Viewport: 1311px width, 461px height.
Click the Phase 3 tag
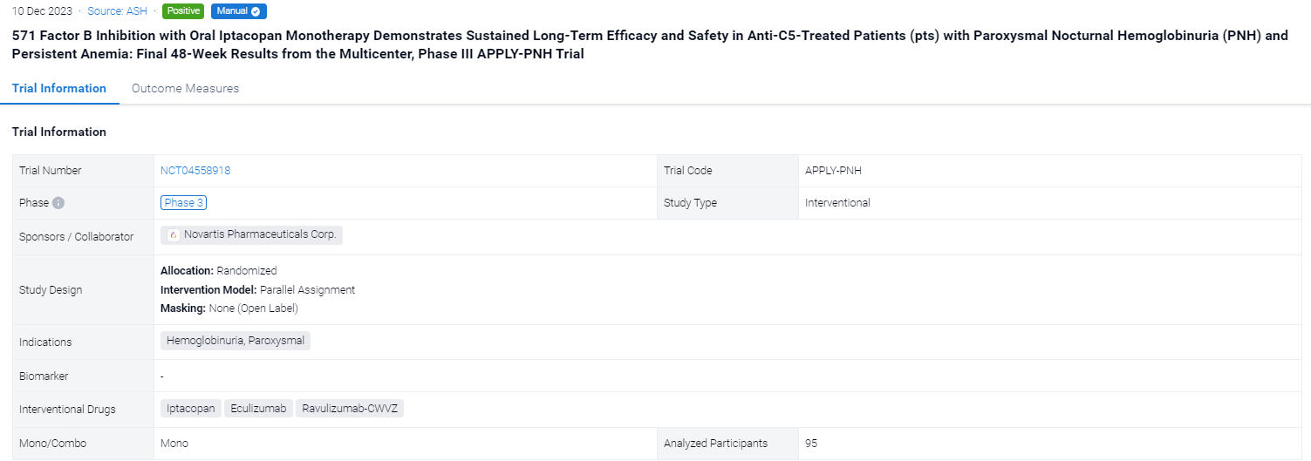(183, 203)
